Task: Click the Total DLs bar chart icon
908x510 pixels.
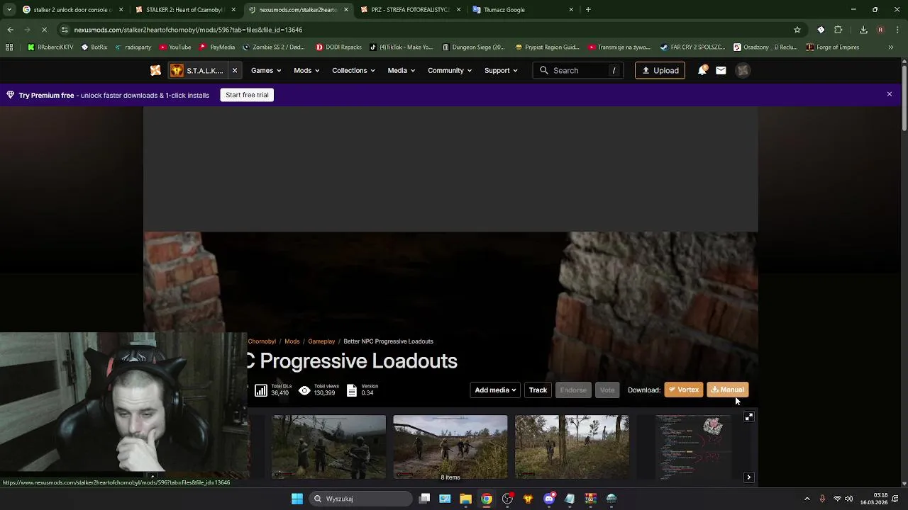Action: 261,390
